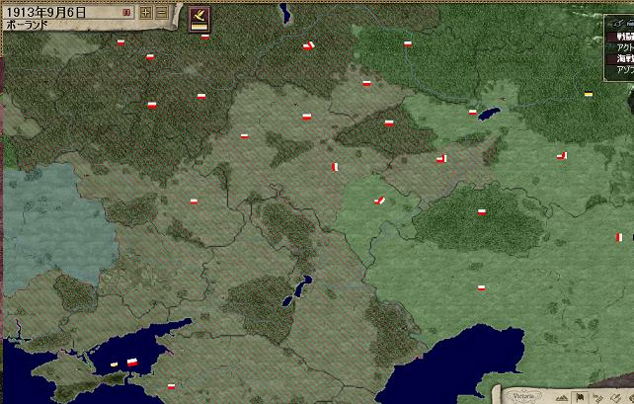Click the red pause indicator beside the date

[x=126, y=12]
